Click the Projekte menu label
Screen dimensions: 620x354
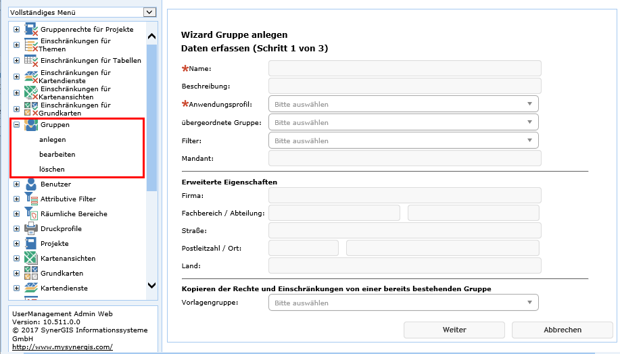coord(55,243)
